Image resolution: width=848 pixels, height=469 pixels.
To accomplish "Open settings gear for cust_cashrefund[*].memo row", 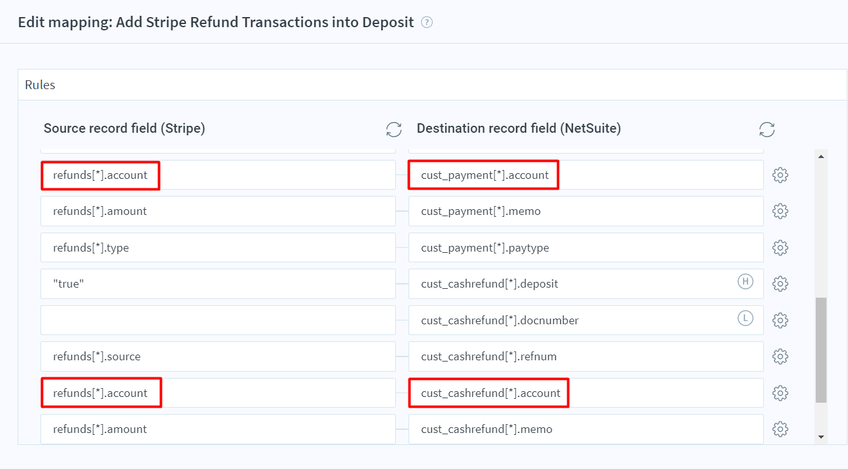I will [x=780, y=429].
